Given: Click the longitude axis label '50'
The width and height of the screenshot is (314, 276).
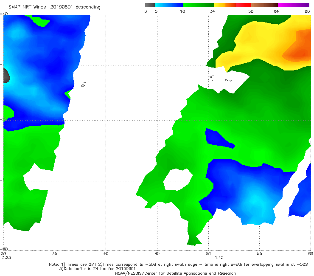Looking at the screenshot, I should [208, 253].
